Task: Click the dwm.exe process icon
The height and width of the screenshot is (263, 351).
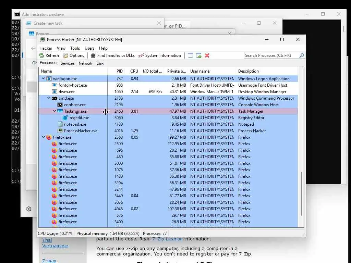Action: (x=55, y=92)
